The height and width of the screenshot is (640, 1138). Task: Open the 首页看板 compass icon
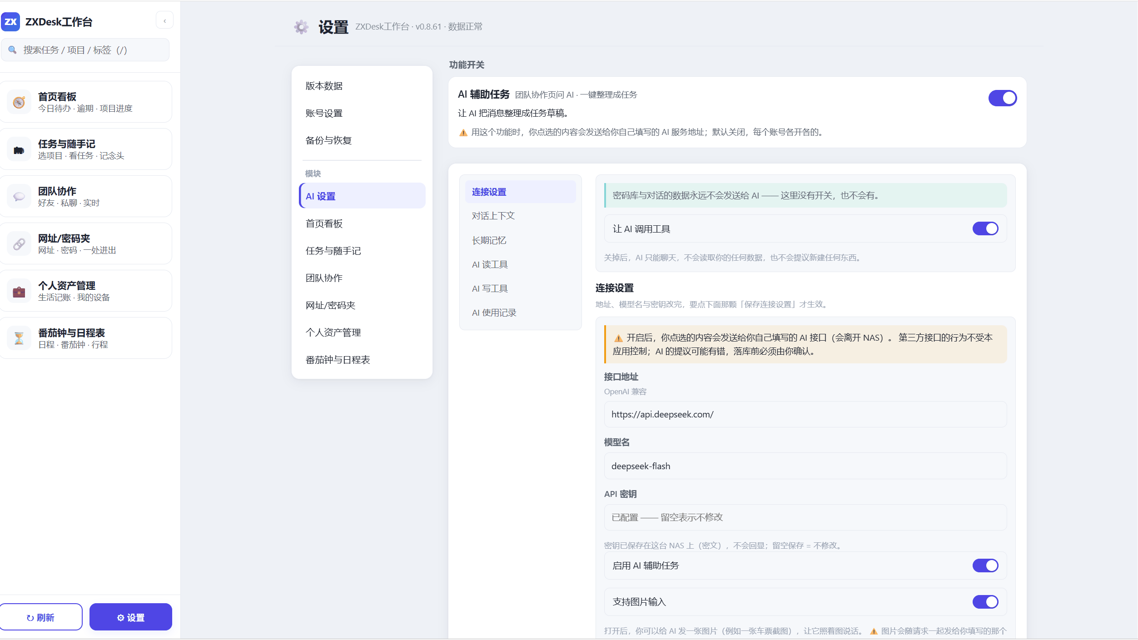19,102
